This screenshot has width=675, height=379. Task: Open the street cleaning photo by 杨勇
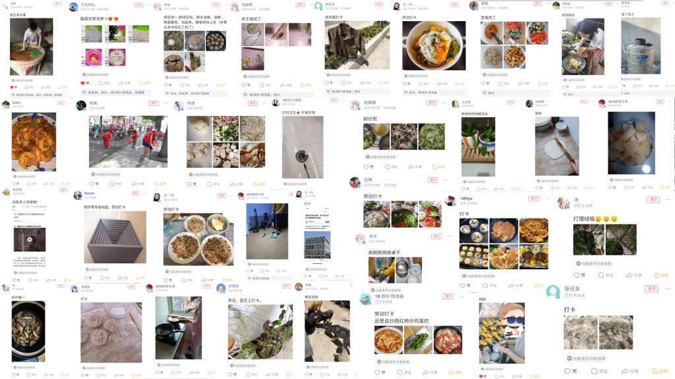click(x=128, y=141)
